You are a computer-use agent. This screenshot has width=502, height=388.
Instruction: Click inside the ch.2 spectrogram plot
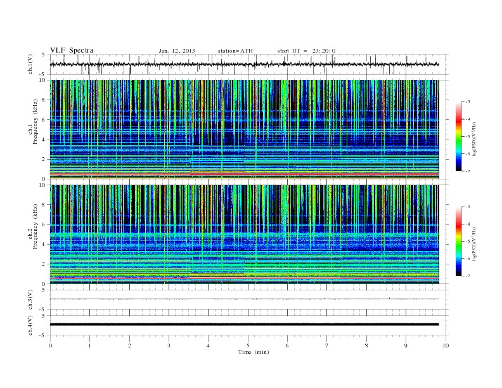[x=244, y=234]
